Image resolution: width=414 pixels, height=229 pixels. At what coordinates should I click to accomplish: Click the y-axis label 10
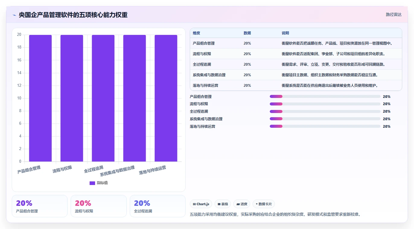19,98
